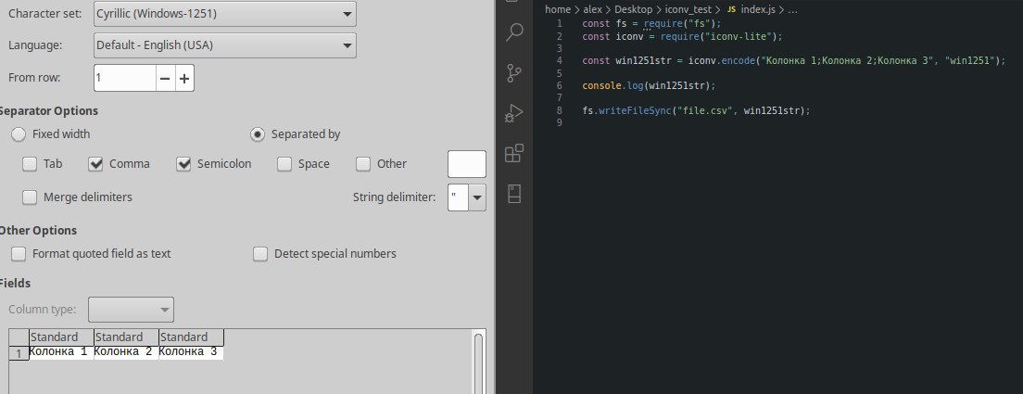1023x394 pixels.
Task: Click the Колонка 3 preview cell
Action: [x=191, y=352]
